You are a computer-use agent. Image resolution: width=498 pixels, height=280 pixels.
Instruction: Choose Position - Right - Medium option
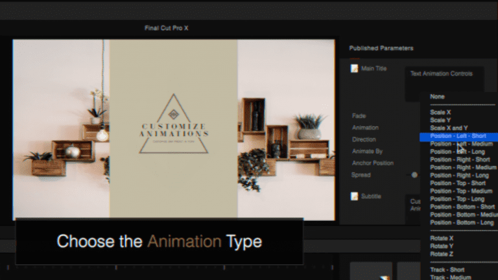[x=463, y=167]
